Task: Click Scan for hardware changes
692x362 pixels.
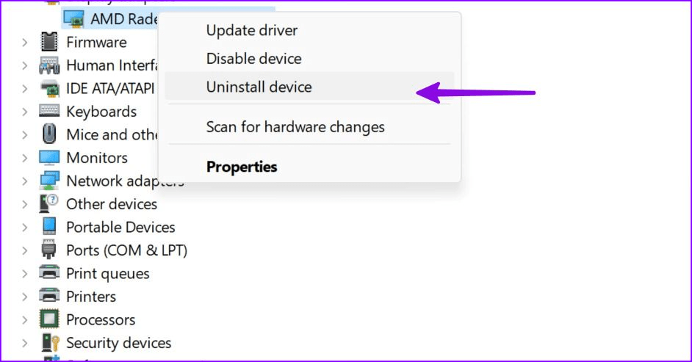Action: point(295,127)
